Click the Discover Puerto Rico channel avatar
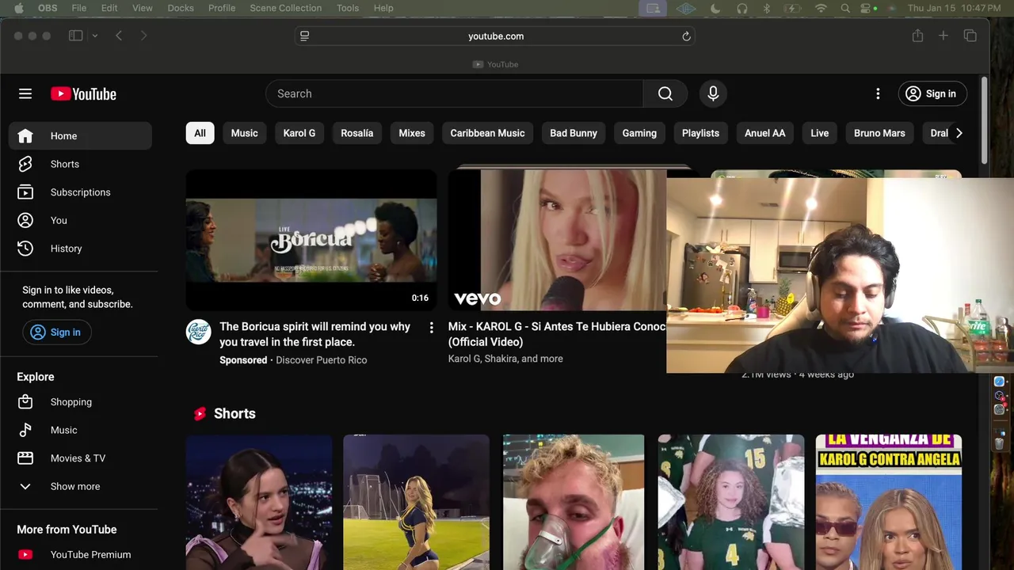The height and width of the screenshot is (570, 1014). (199, 332)
